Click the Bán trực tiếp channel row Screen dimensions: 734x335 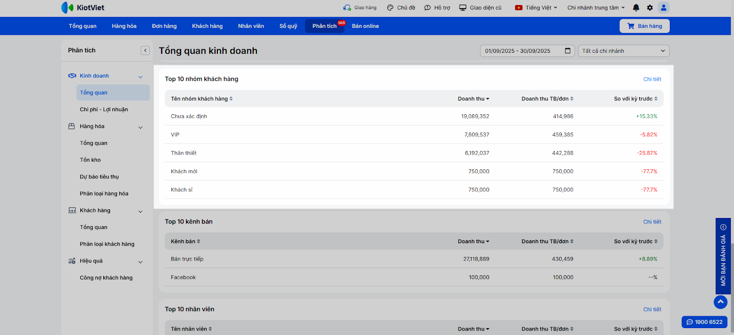(x=414, y=259)
